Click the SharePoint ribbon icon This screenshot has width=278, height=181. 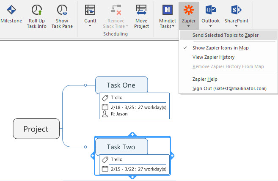[x=237, y=10]
